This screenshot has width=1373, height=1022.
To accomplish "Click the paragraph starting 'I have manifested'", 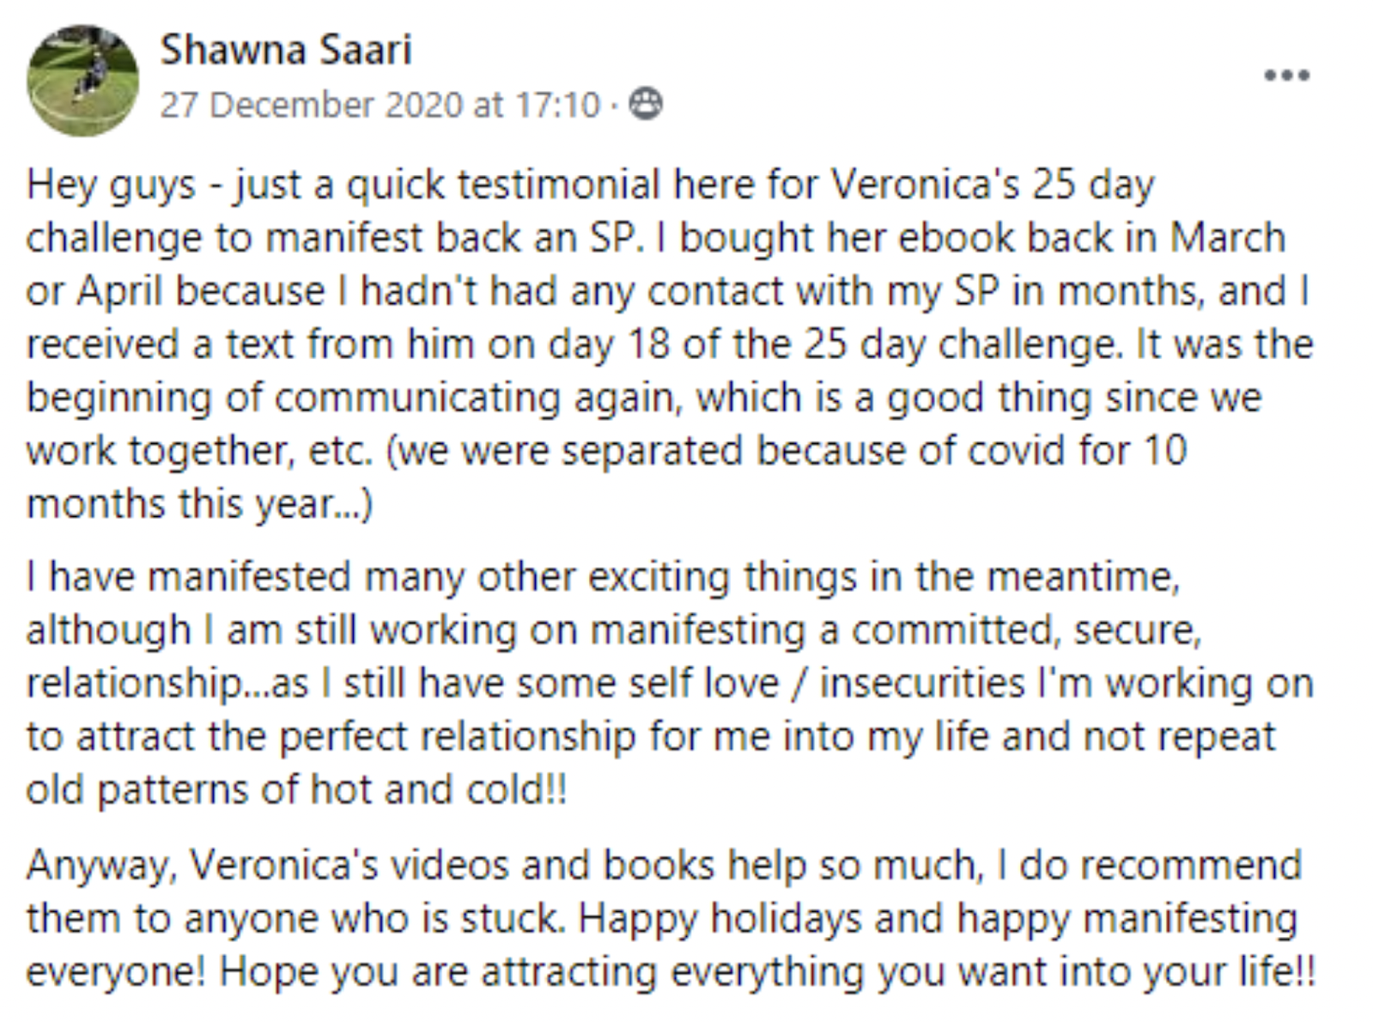I will [x=670, y=683].
